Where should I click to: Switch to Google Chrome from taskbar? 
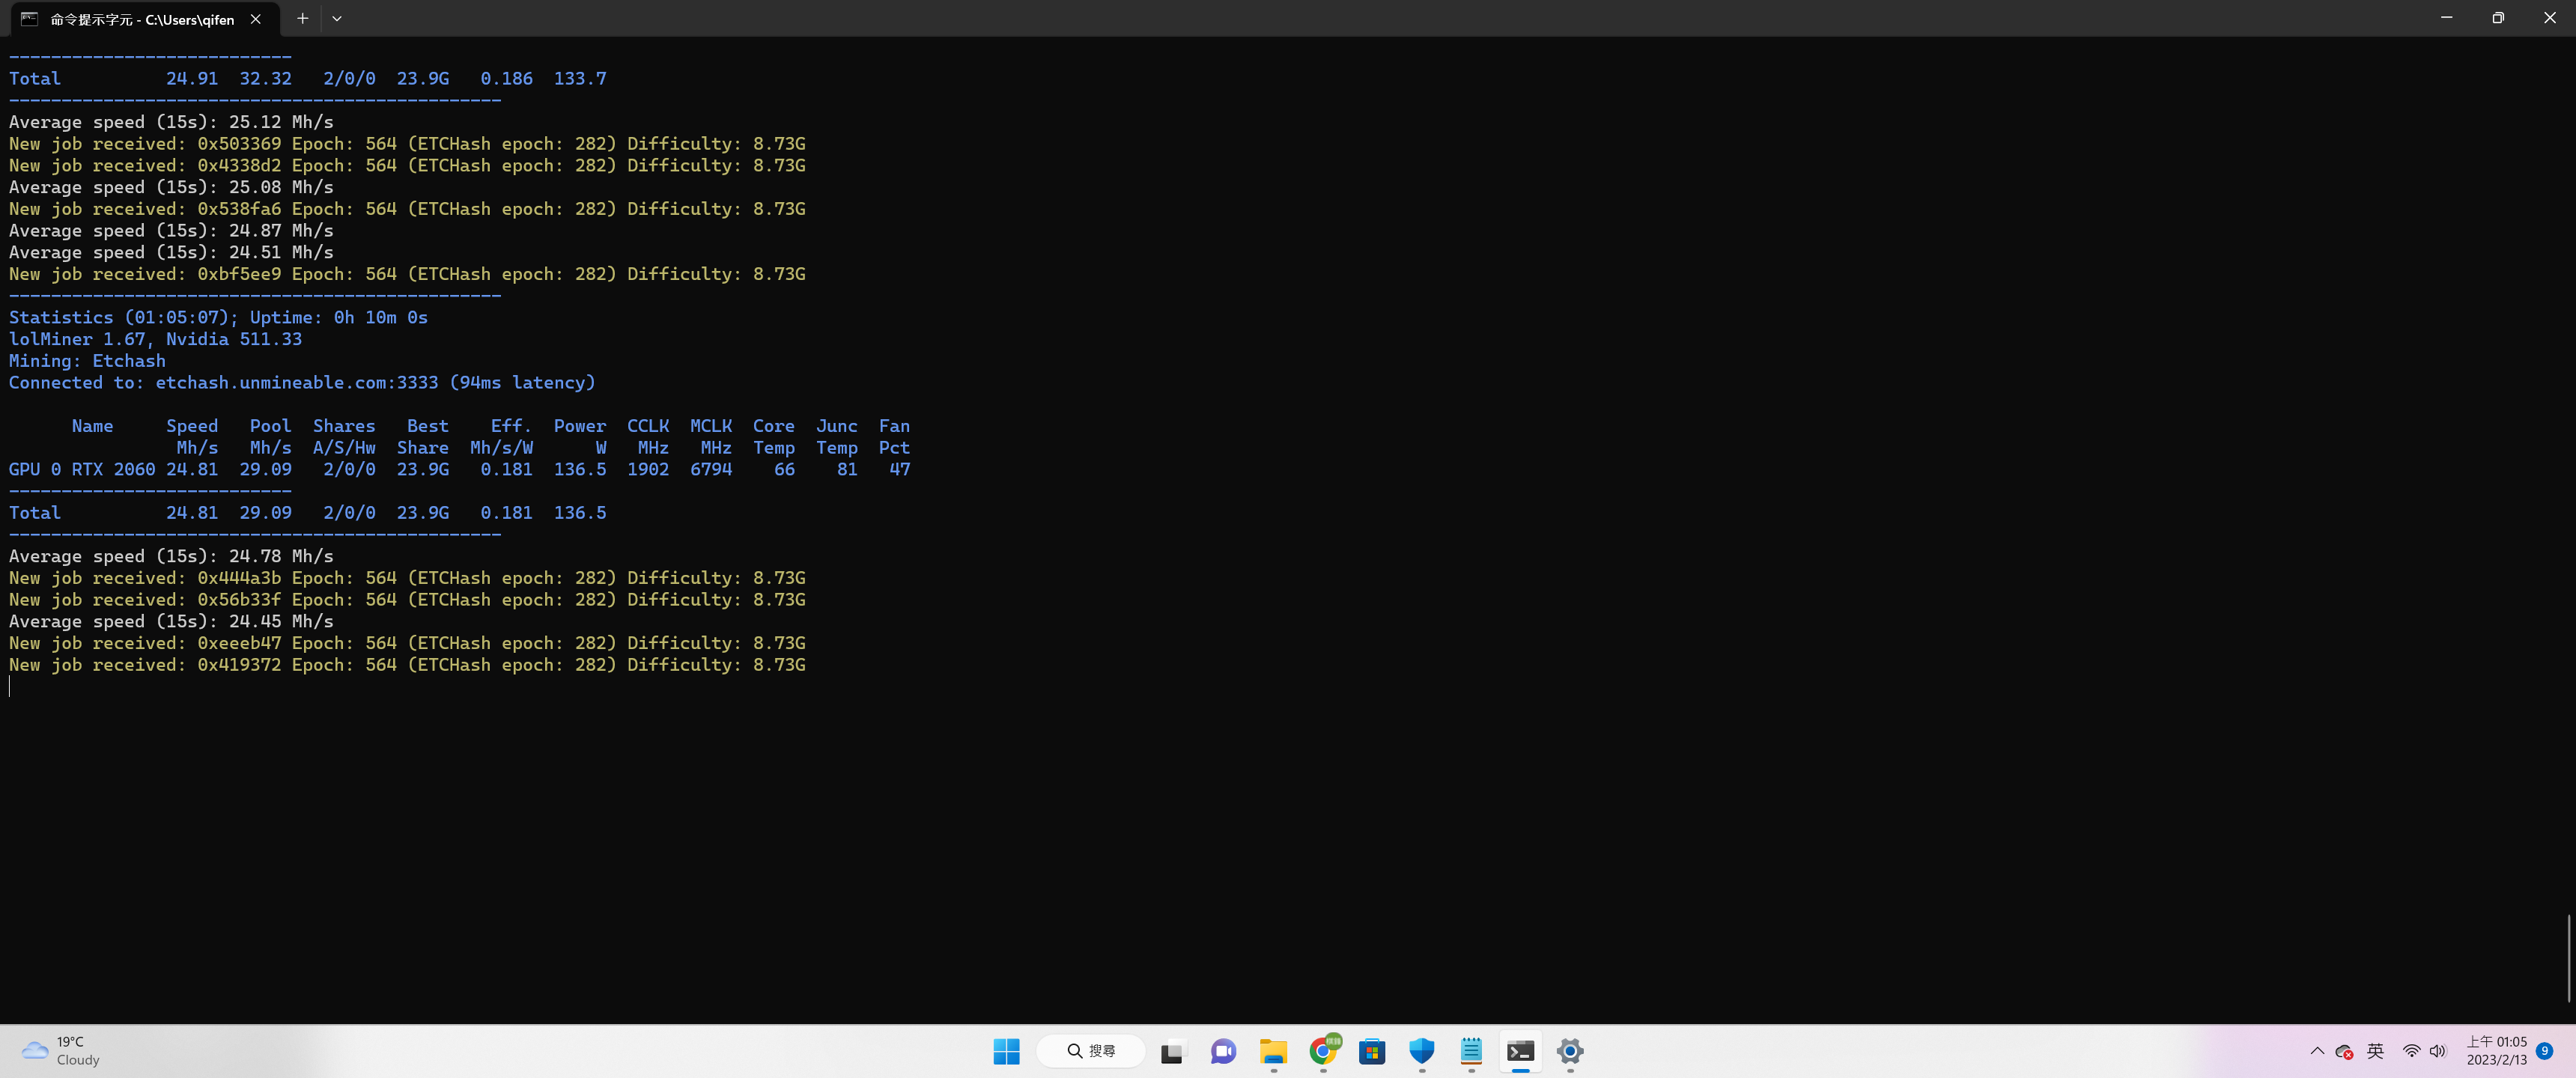click(1322, 1051)
